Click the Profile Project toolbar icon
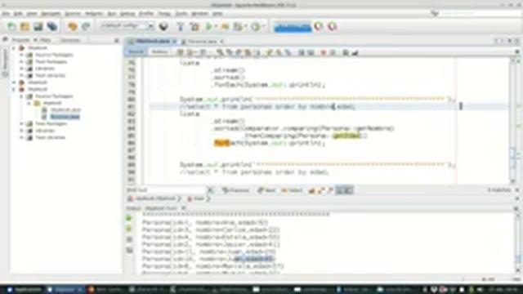The image size is (523, 294). (x=256, y=26)
